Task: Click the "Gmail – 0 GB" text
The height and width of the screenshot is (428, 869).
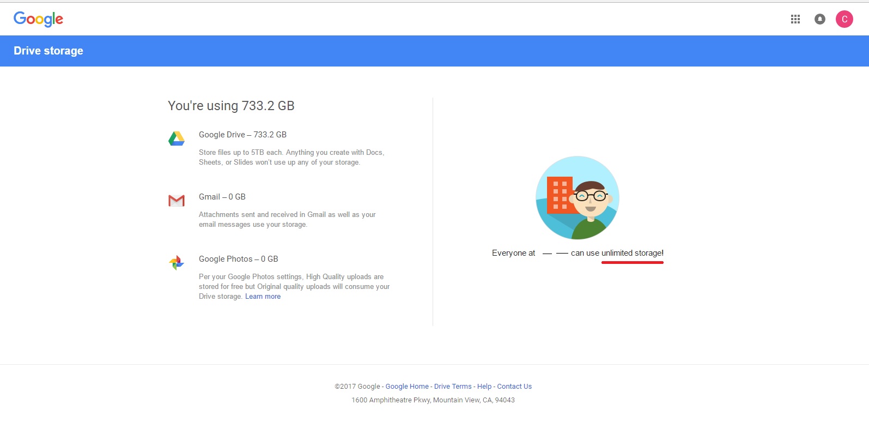Action: click(x=222, y=197)
